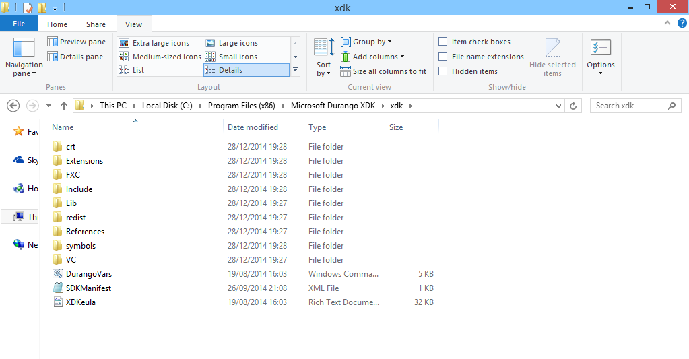Toggle the Preview pane button
Viewport: 689px width, 359px height.
76,42
